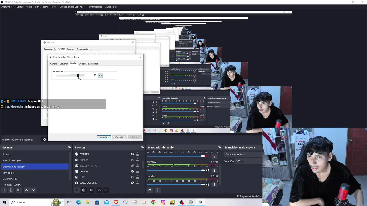
Task: Move the source down in the Fuentes toolbar
Action: (x=106, y=190)
